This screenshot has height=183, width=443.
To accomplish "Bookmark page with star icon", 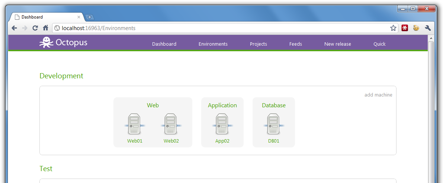I will tap(393, 28).
